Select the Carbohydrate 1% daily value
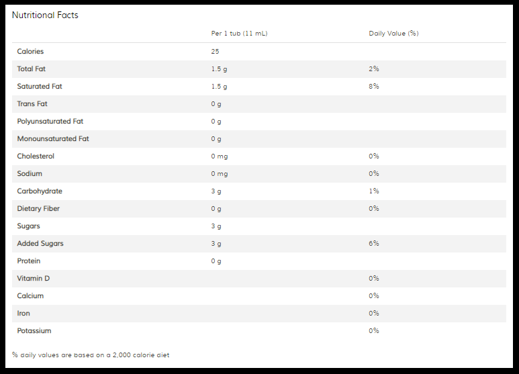 tap(374, 191)
